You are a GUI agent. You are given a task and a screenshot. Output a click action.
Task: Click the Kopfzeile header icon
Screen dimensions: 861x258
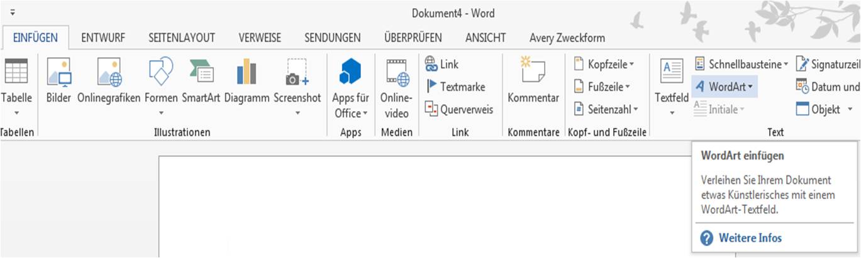pyautogui.click(x=579, y=64)
